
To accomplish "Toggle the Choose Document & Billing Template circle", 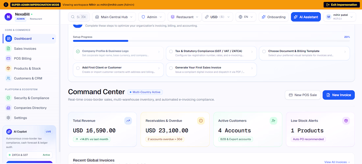I will point(264,52).
